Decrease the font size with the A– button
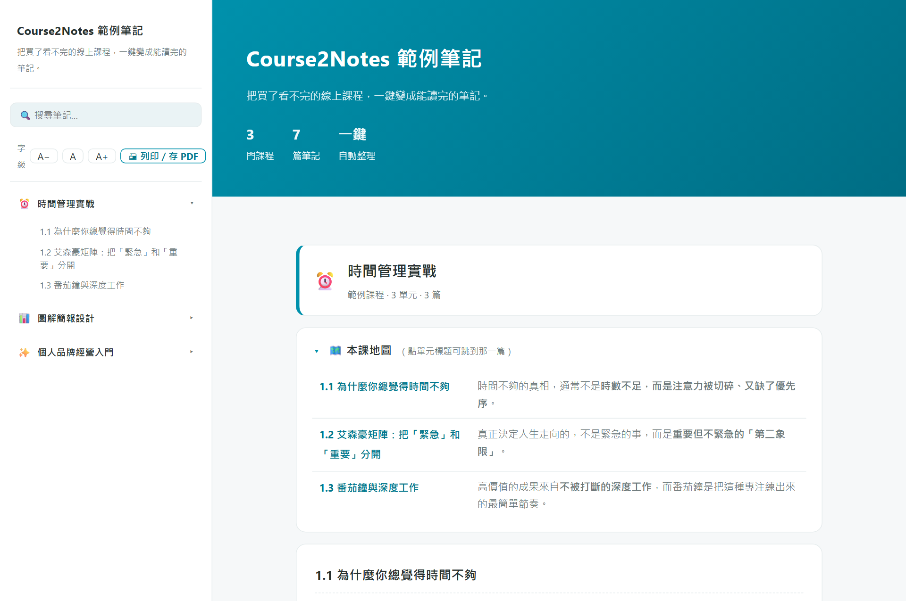The width and height of the screenshot is (906, 601). 44,156
